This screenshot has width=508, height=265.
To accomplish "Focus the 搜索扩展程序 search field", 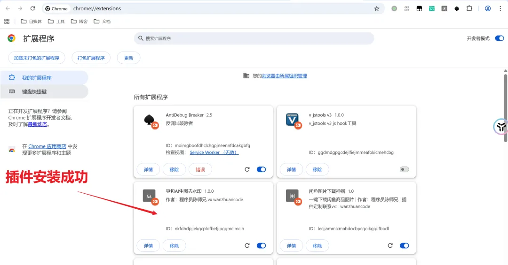I will coord(254,38).
